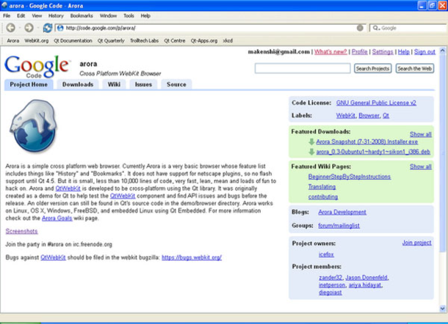The height and width of the screenshot is (324, 448).
Task: Switch to the Issues tab
Action: (x=143, y=84)
